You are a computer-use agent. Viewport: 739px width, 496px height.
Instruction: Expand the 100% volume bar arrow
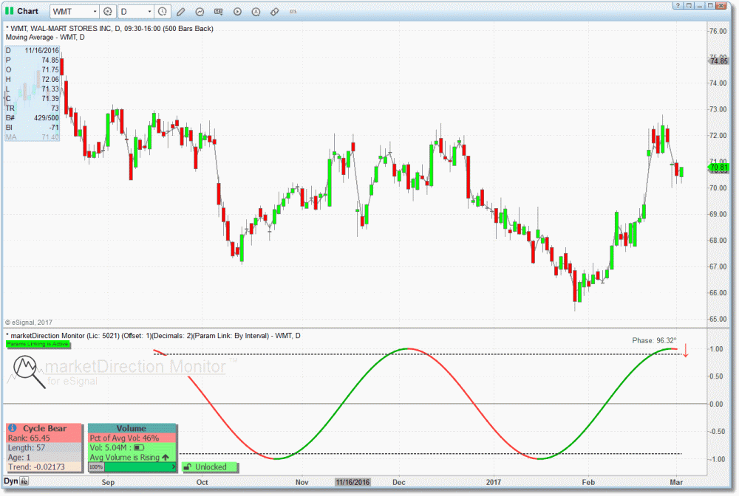pos(172,467)
